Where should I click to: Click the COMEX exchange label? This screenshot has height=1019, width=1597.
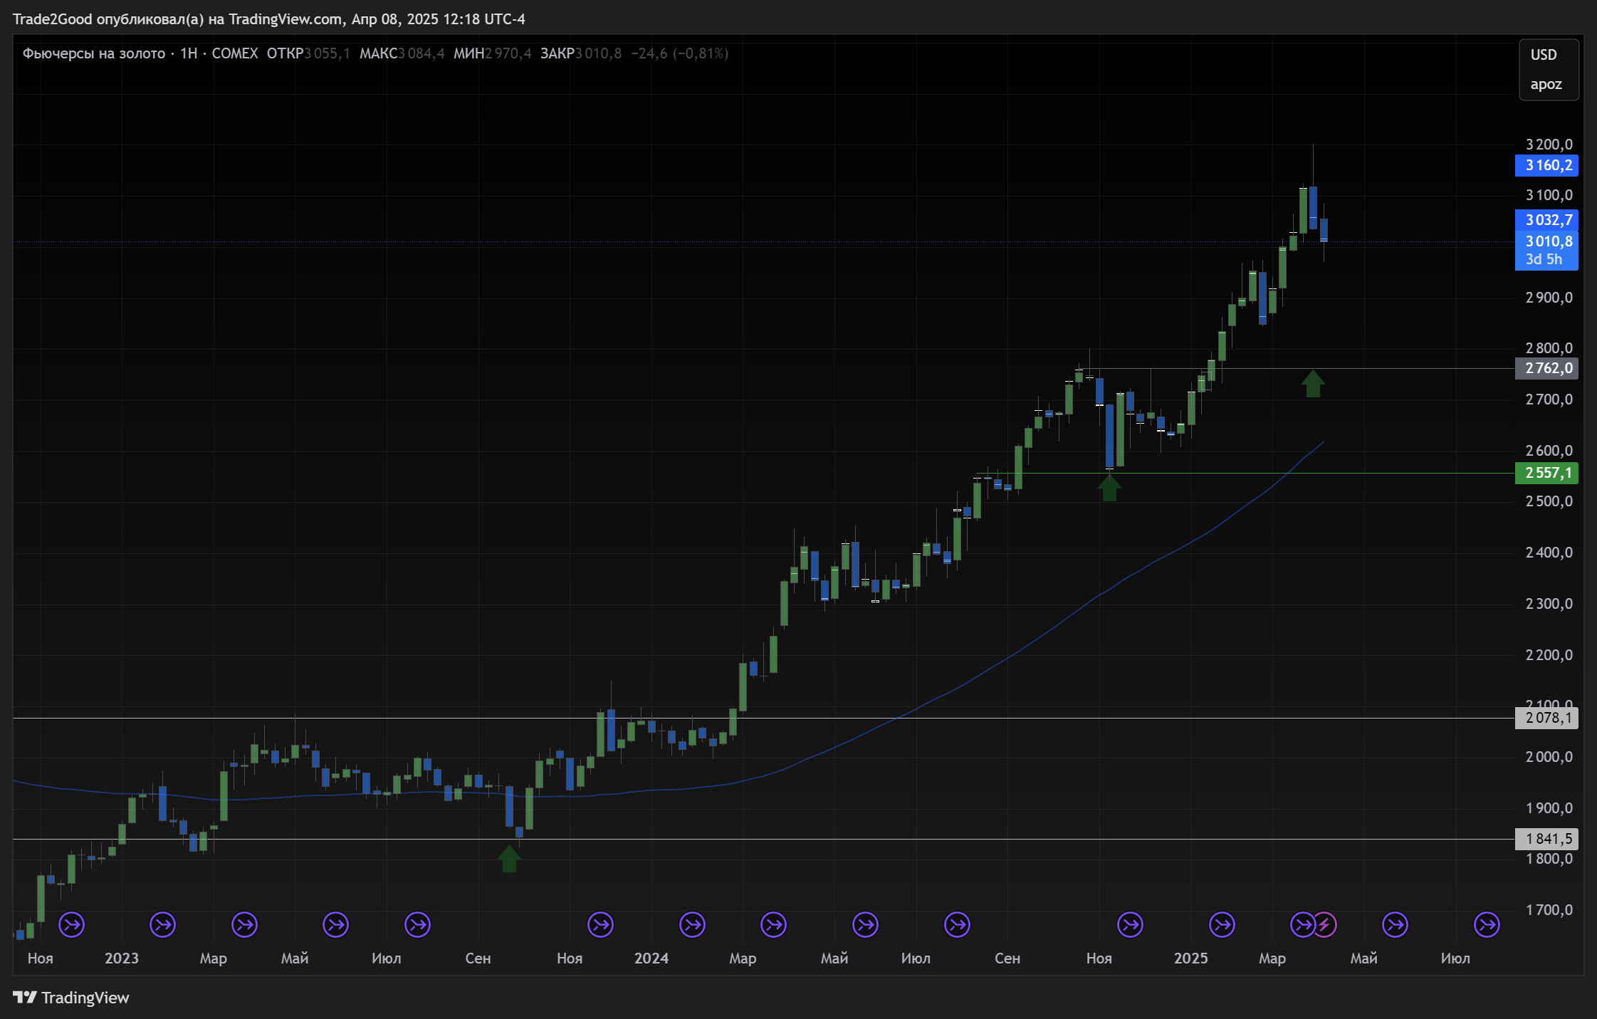(234, 53)
